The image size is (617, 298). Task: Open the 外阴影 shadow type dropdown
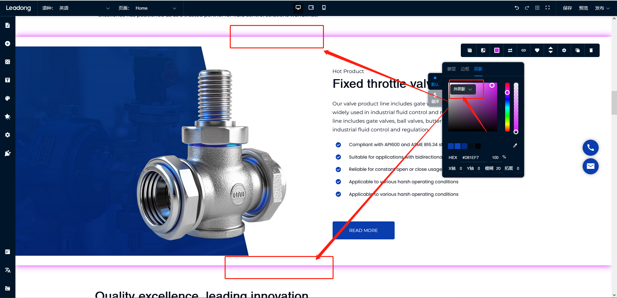coord(463,89)
